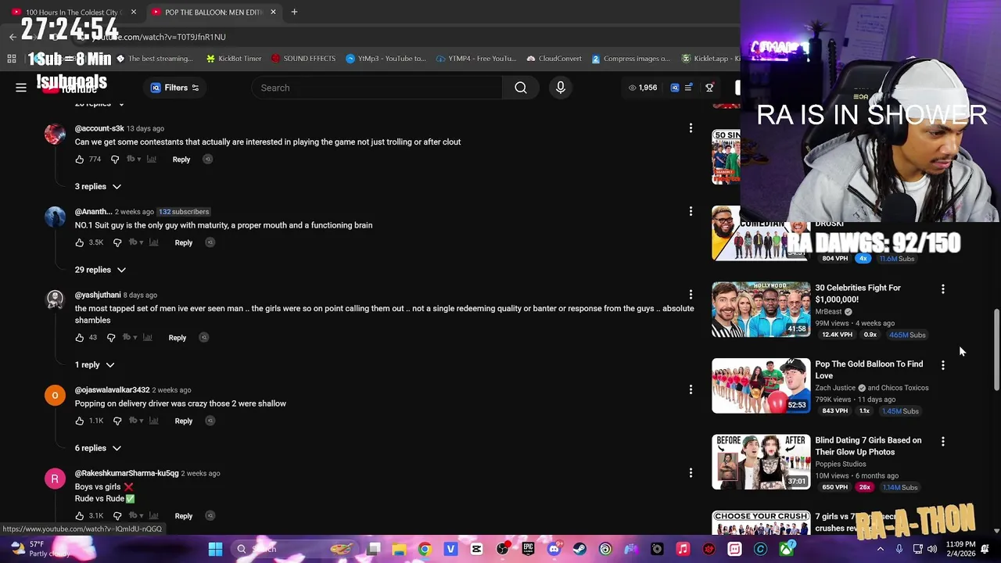The height and width of the screenshot is (563, 1001).
Task: Open the MrBeast 30 Celebrities thumbnail
Action: 761,310
